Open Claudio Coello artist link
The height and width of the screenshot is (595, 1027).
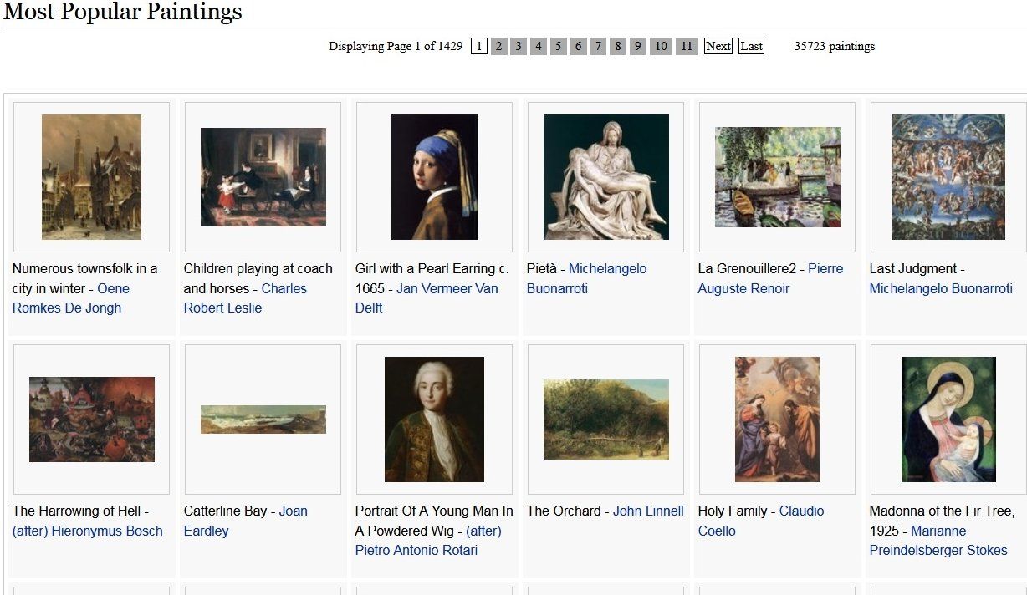click(x=761, y=521)
